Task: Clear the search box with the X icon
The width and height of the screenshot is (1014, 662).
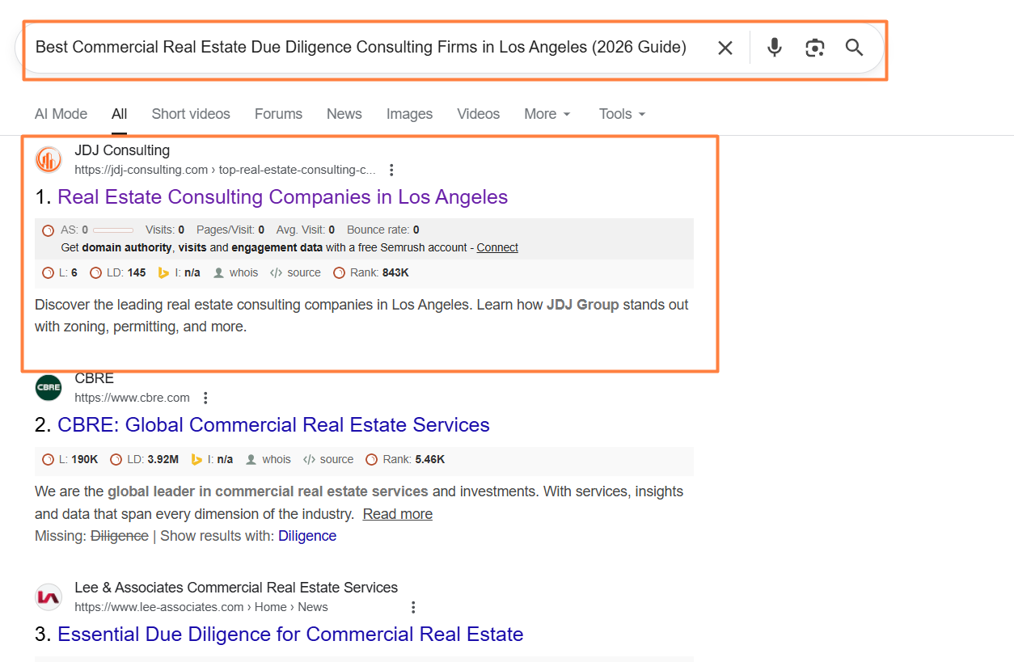Action: click(725, 48)
